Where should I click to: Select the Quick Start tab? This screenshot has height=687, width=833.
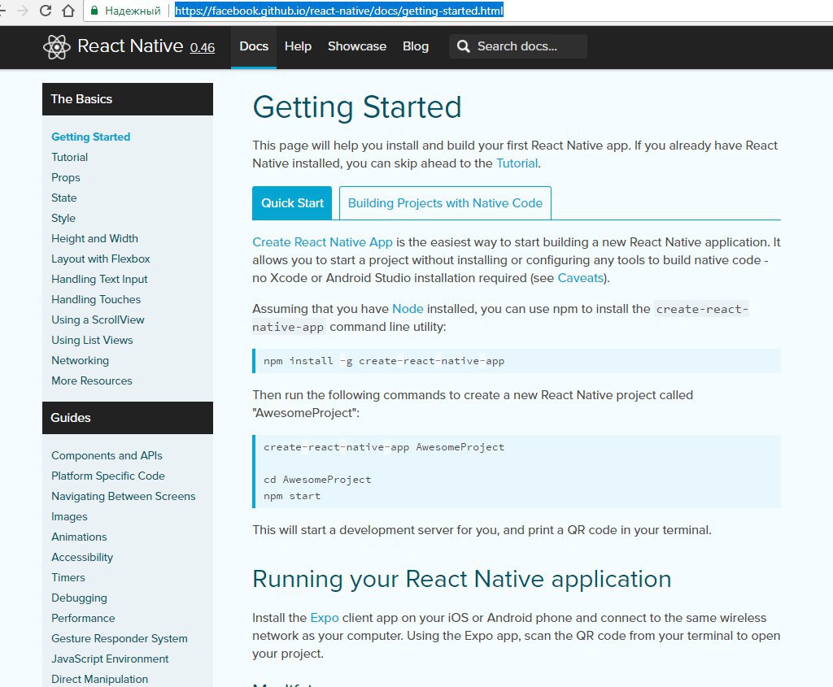point(292,202)
